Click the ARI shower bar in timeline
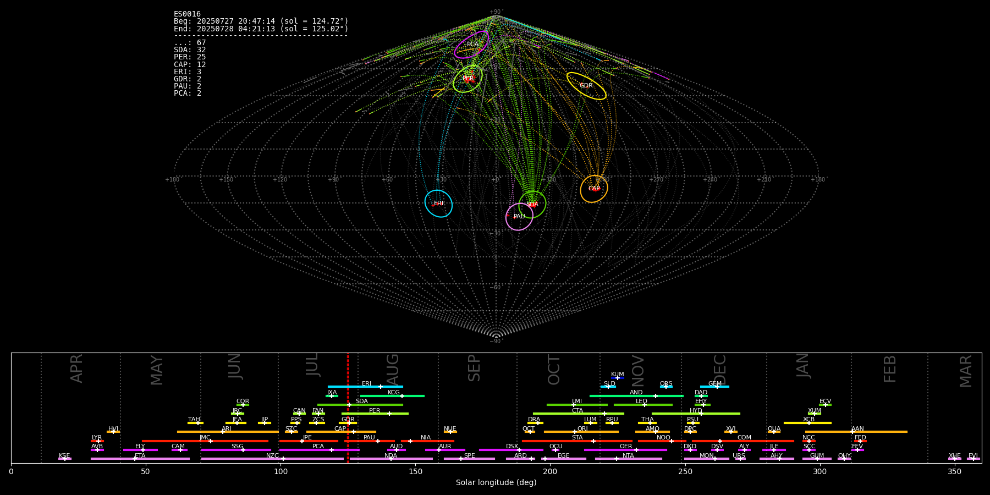990x495 pixels. click(228, 432)
